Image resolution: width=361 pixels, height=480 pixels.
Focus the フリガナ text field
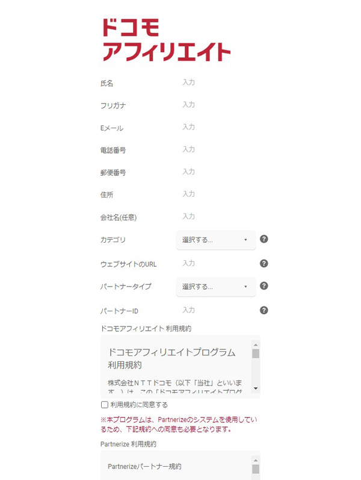(217, 105)
